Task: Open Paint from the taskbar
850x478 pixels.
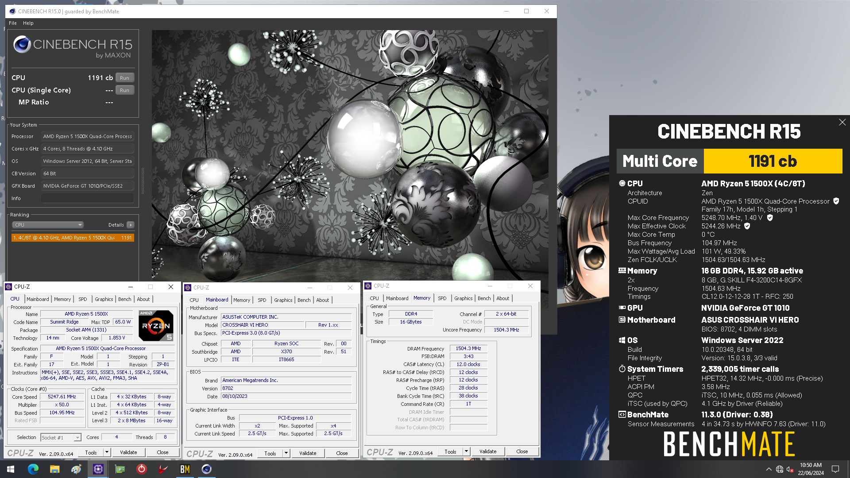Action: (76, 469)
